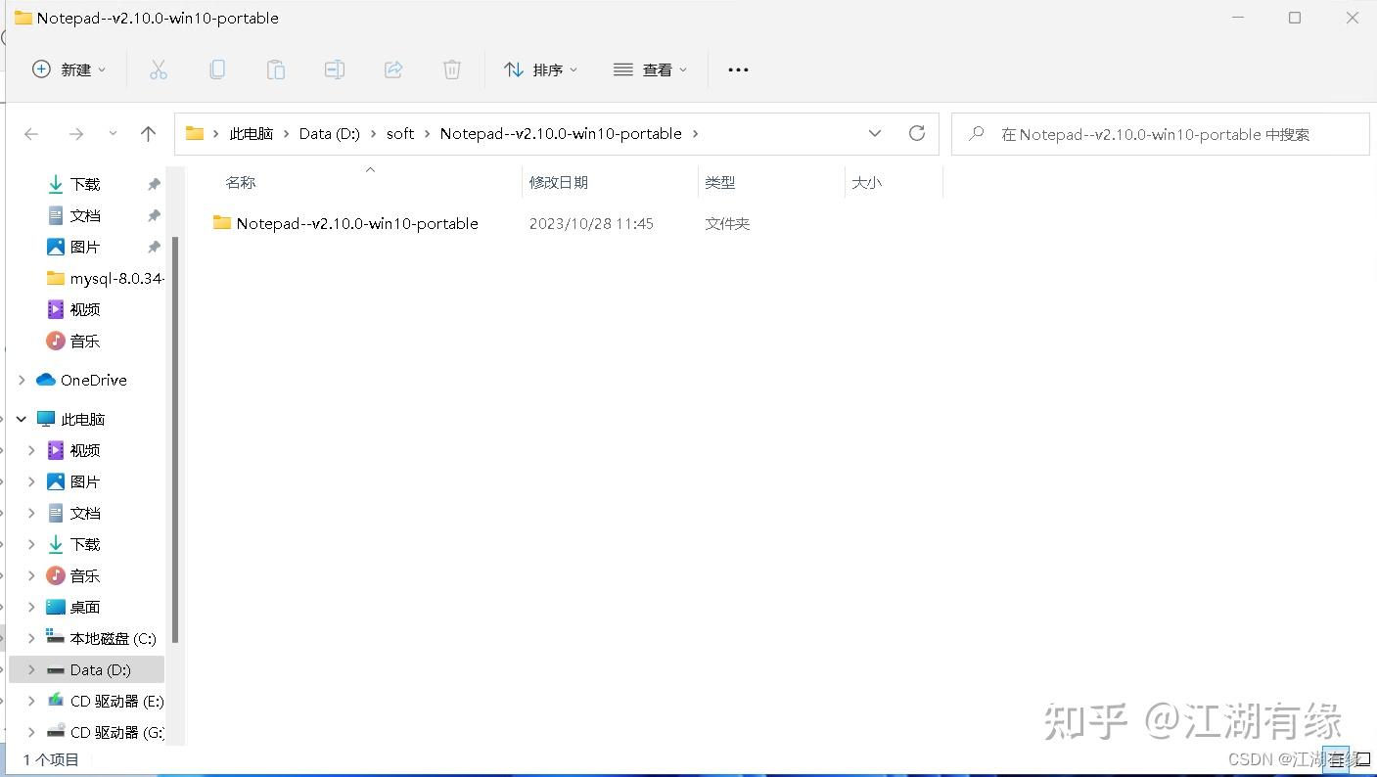The image size is (1377, 777).
Task: Click the Share icon in the toolbar
Action: (393, 69)
